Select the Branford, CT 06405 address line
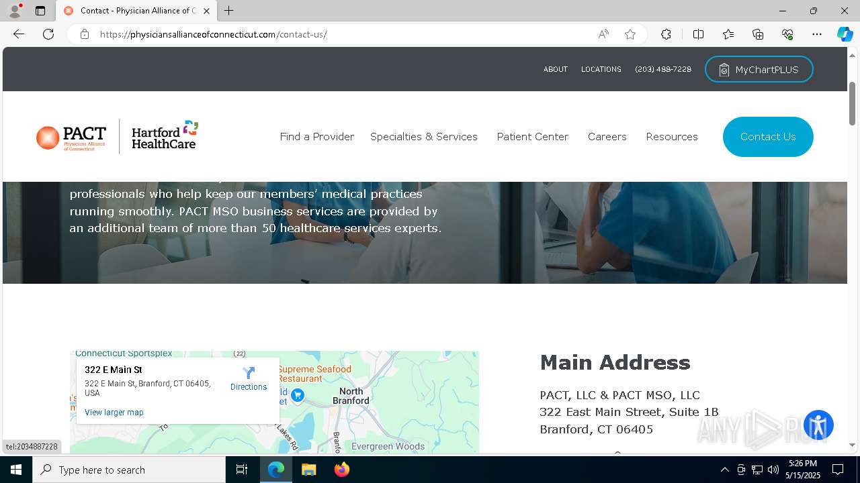This screenshot has height=483, width=860. click(x=596, y=429)
